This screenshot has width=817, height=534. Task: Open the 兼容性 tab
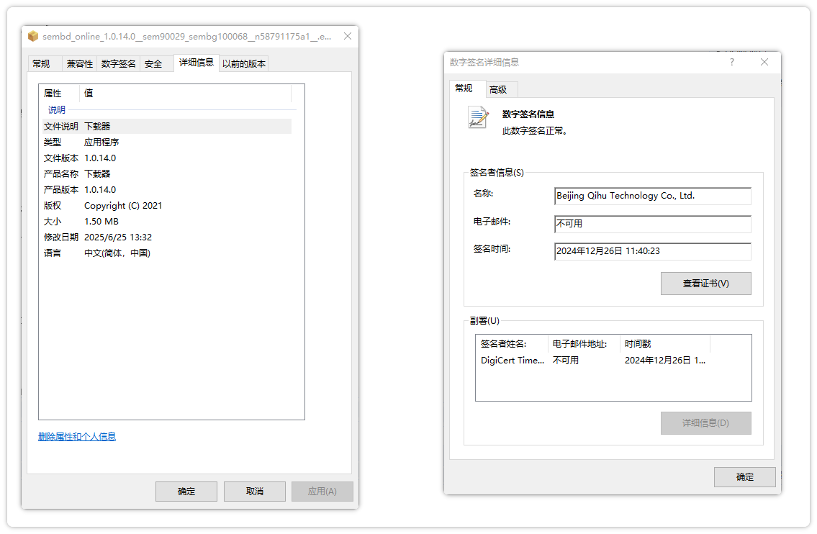point(80,64)
